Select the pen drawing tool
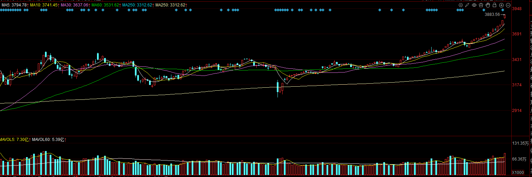Image resolution: width=532 pixels, height=177 pixels. click(467, 5)
